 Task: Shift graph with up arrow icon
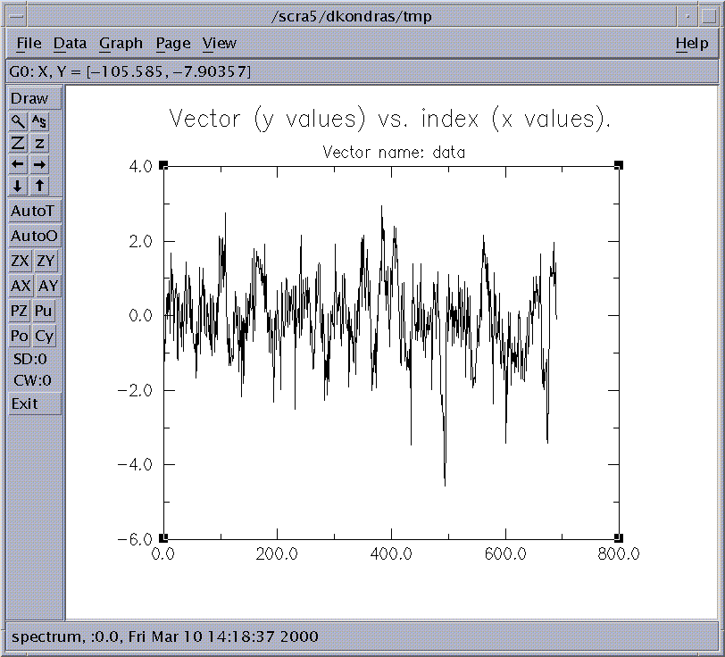40,186
